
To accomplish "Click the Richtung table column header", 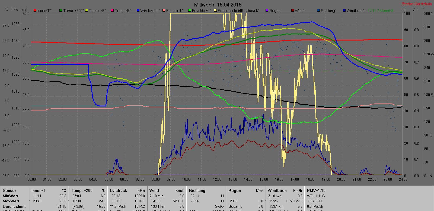I will (197, 190).
